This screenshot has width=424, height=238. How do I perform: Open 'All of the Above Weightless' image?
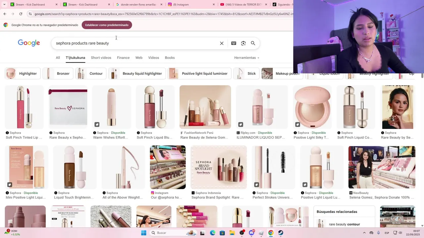point(123,167)
